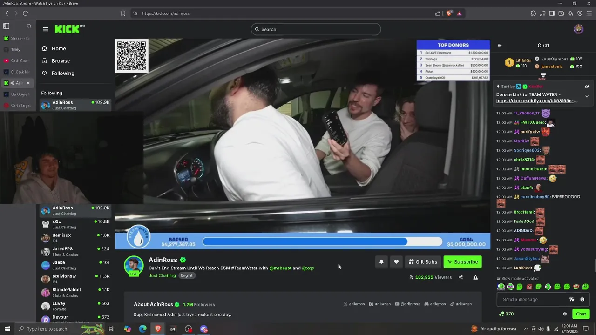Click the Just Chatting category link
This screenshot has height=335, width=596.
tap(163, 275)
